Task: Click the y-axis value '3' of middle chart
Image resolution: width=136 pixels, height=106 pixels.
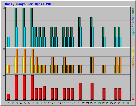Action: pyautogui.click(x=4, y=49)
